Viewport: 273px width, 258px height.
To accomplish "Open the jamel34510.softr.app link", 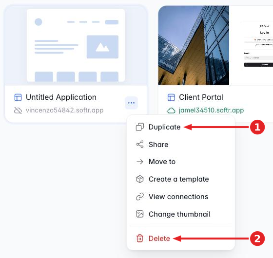I will coord(211,110).
